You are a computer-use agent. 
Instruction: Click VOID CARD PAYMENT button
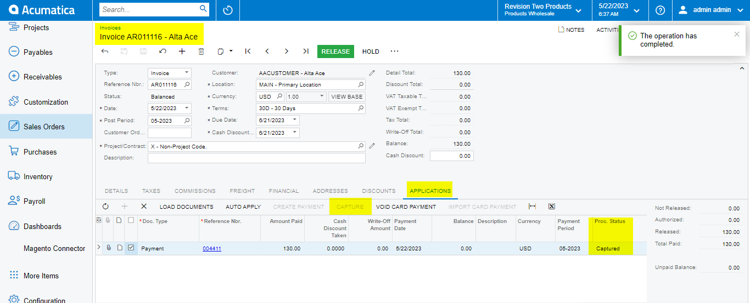406,207
